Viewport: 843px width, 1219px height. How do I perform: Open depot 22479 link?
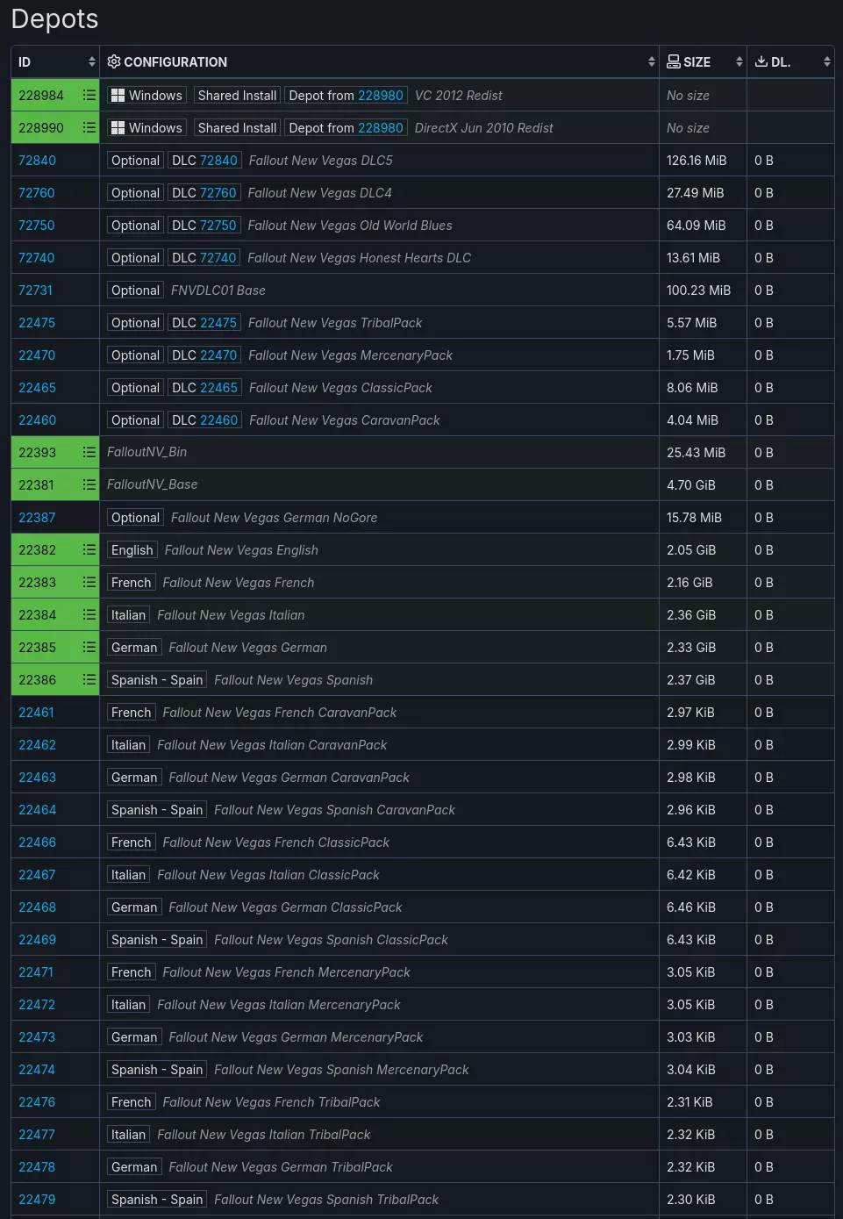37,1200
